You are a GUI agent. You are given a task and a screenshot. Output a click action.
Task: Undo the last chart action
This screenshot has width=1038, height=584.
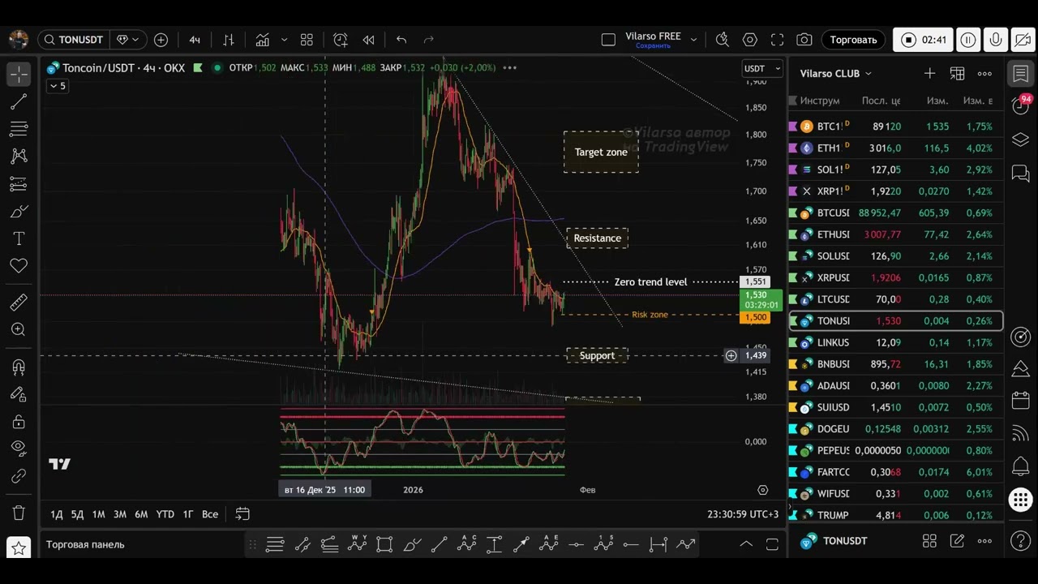click(401, 40)
